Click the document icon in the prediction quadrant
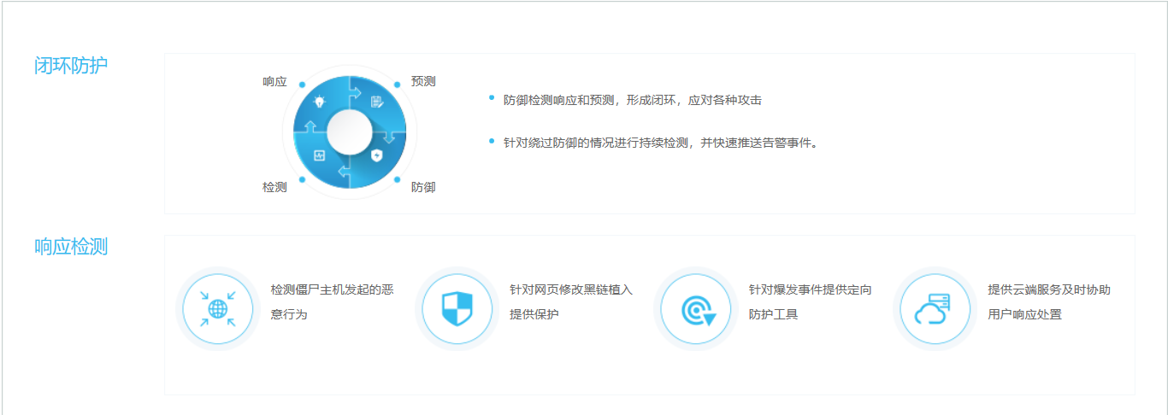1168x415 pixels. [x=376, y=102]
